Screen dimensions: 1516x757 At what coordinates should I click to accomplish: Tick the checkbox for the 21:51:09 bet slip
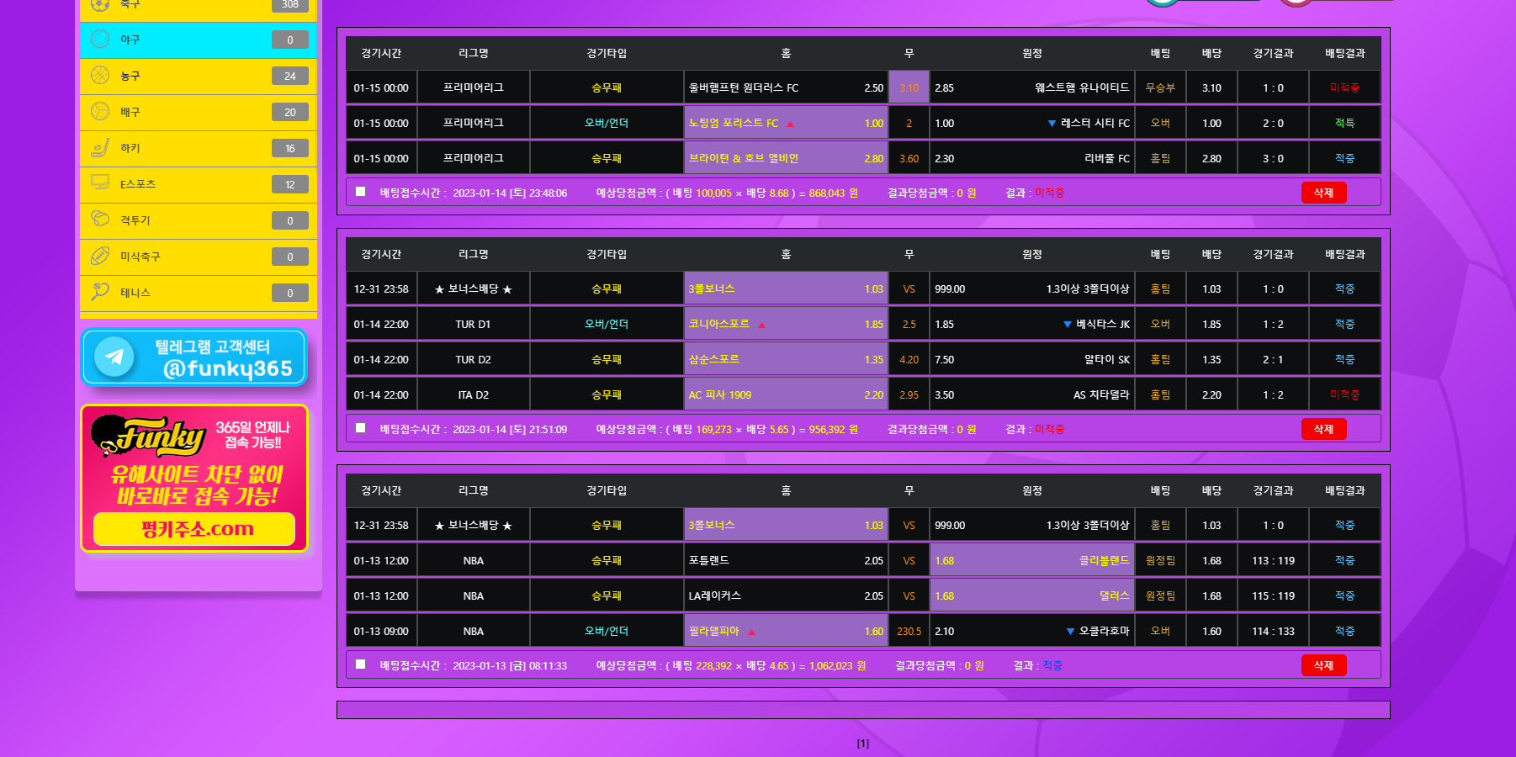[x=361, y=428]
